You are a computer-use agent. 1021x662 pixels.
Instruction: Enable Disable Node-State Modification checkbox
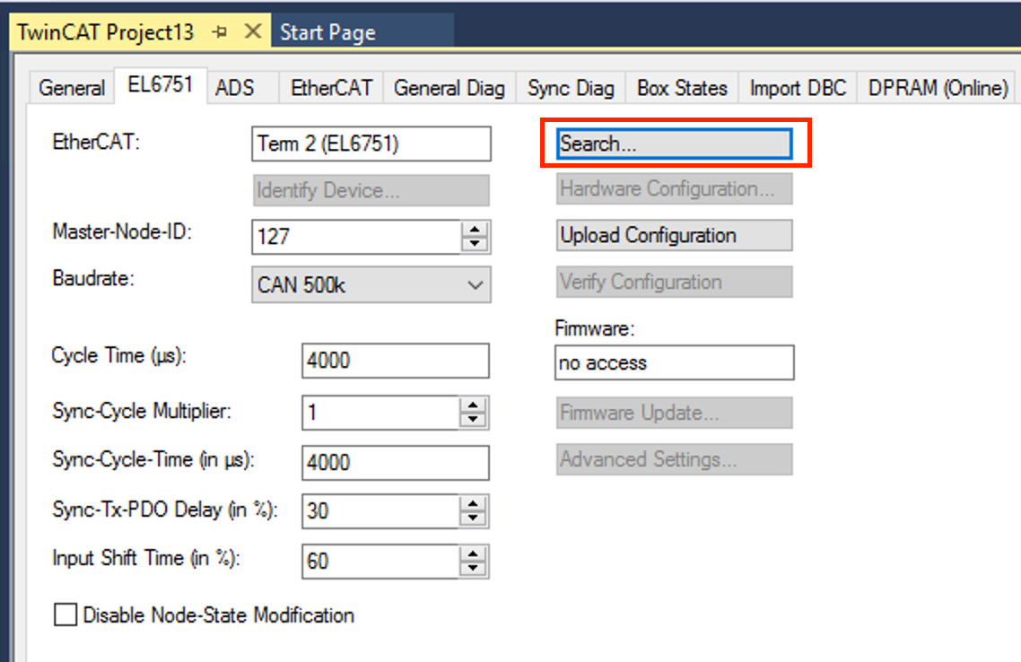[65, 615]
